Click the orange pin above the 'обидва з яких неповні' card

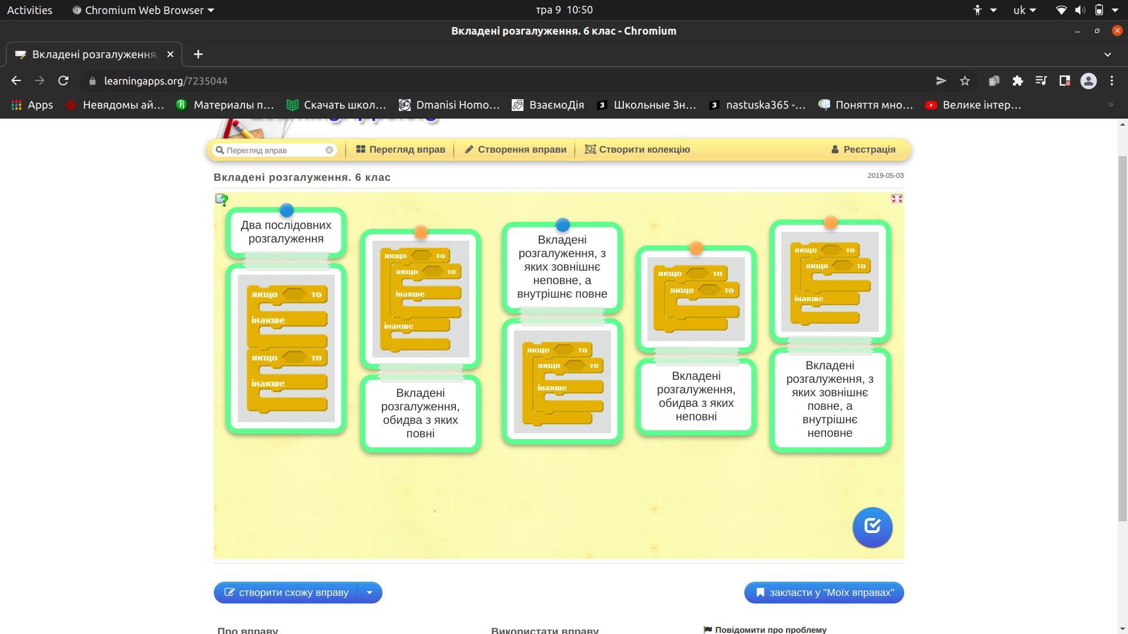click(696, 248)
